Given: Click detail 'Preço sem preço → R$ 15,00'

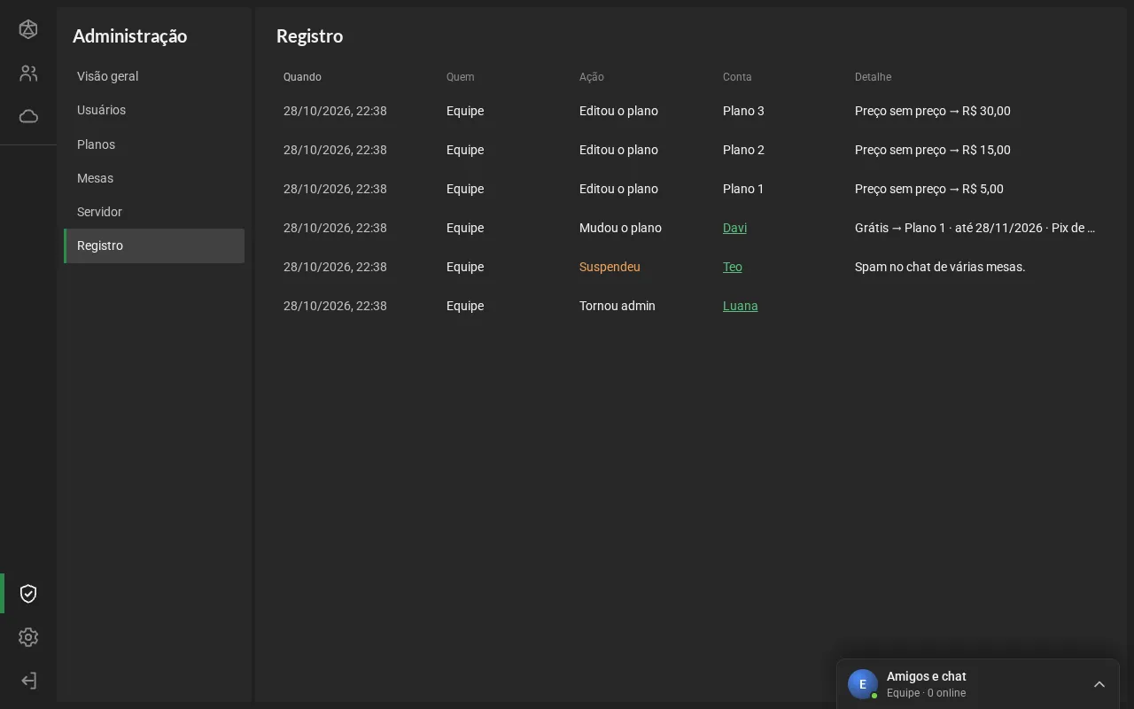Looking at the screenshot, I should [932, 150].
